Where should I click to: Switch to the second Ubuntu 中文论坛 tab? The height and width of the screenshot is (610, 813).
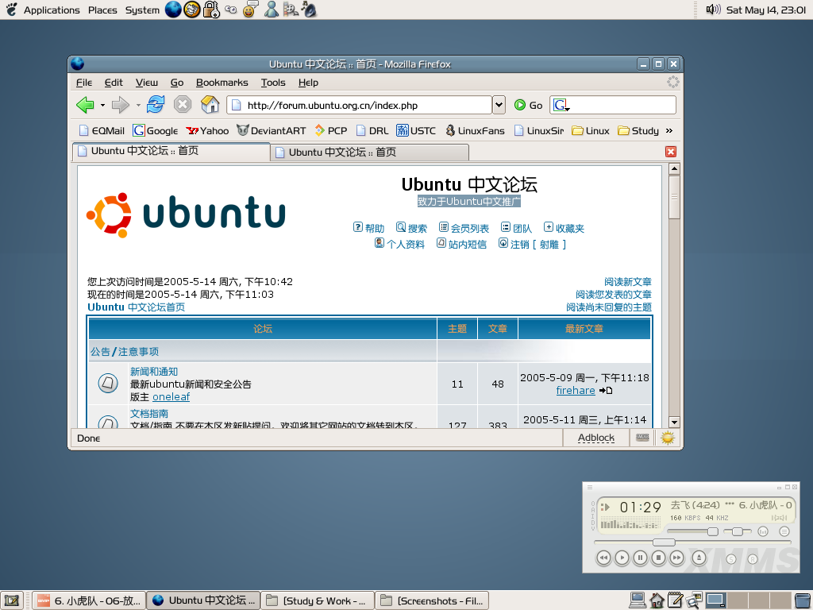(x=370, y=152)
